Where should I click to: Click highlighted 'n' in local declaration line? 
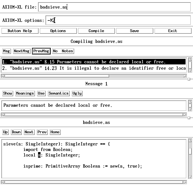point(39,155)
